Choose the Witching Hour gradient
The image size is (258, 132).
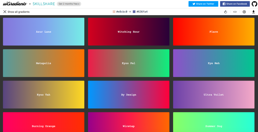tap(129, 32)
